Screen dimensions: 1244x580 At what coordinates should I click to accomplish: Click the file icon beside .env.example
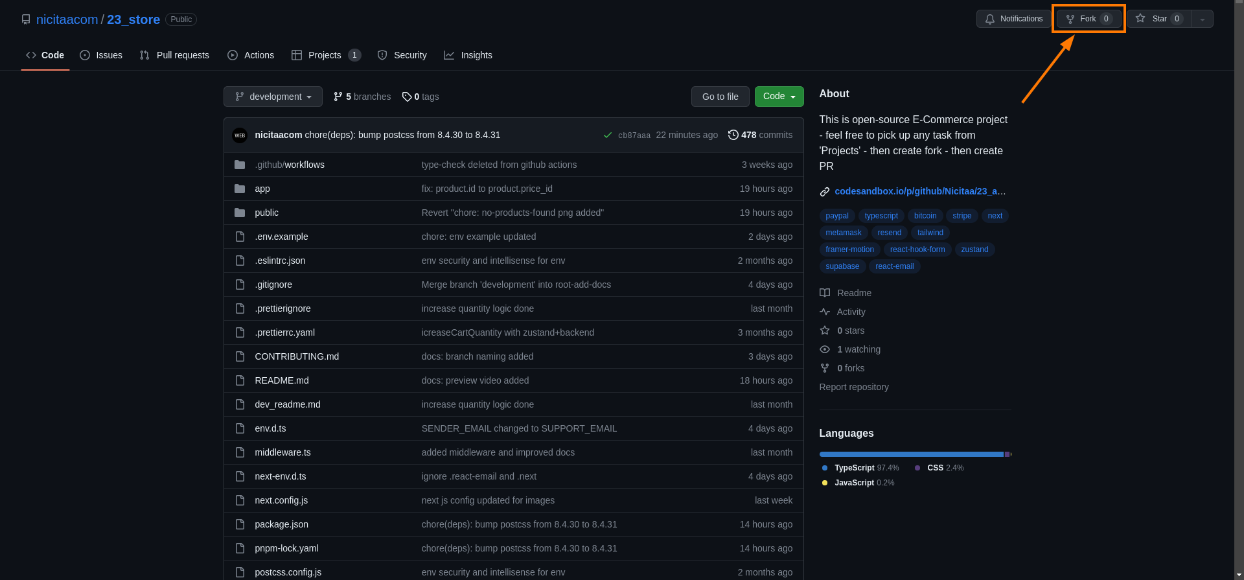pyautogui.click(x=240, y=237)
